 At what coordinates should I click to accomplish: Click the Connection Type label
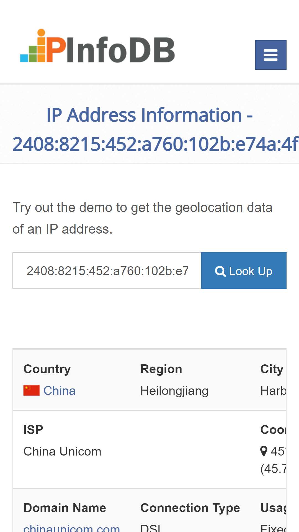[190, 508]
